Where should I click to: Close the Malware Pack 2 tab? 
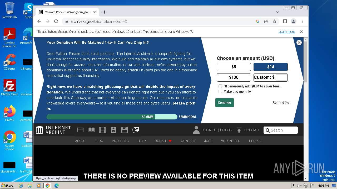[x=95, y=12]
